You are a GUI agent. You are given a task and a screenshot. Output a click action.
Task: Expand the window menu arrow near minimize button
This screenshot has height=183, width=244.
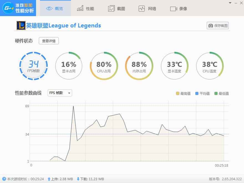click(230, 3)
